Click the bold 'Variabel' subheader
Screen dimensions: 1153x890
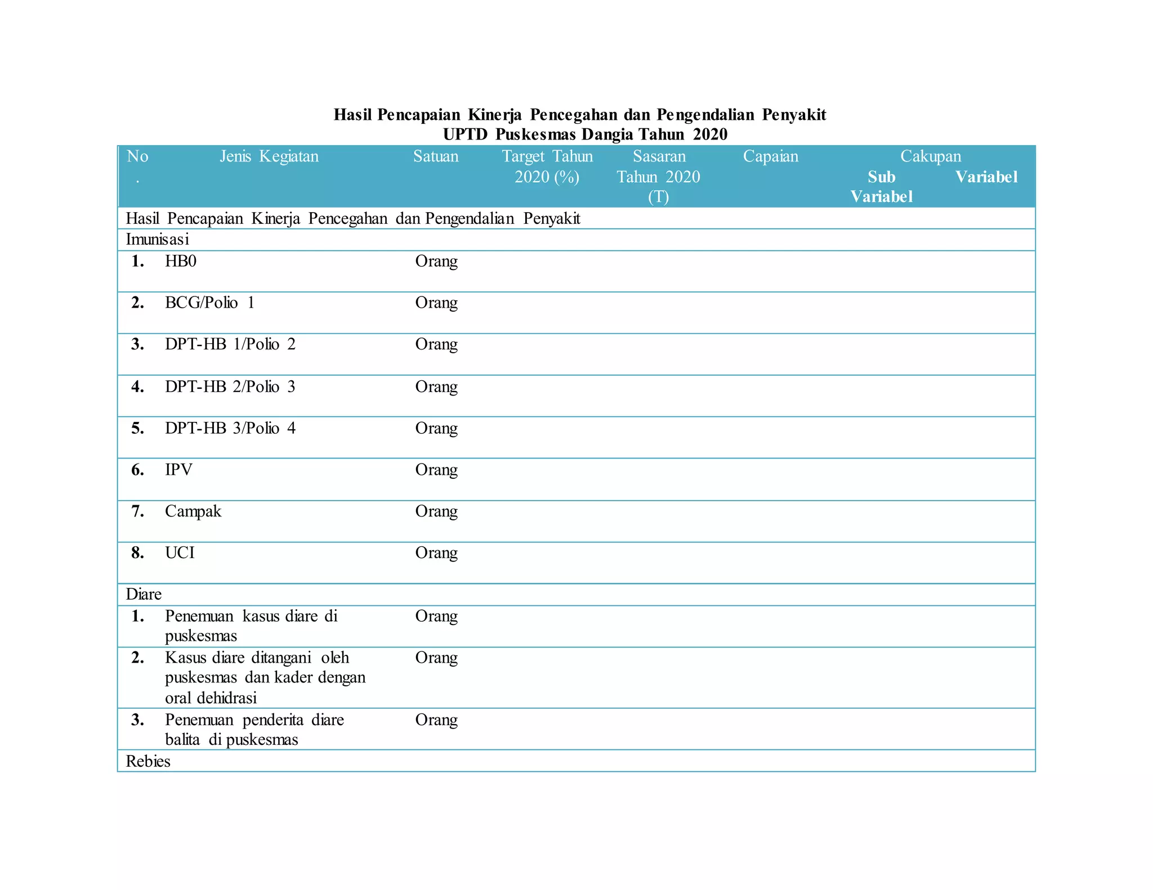point(986,177)
